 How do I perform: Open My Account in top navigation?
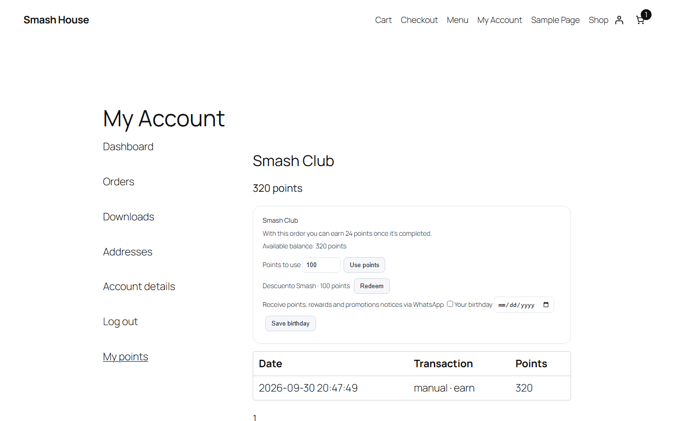coord(499,20)
